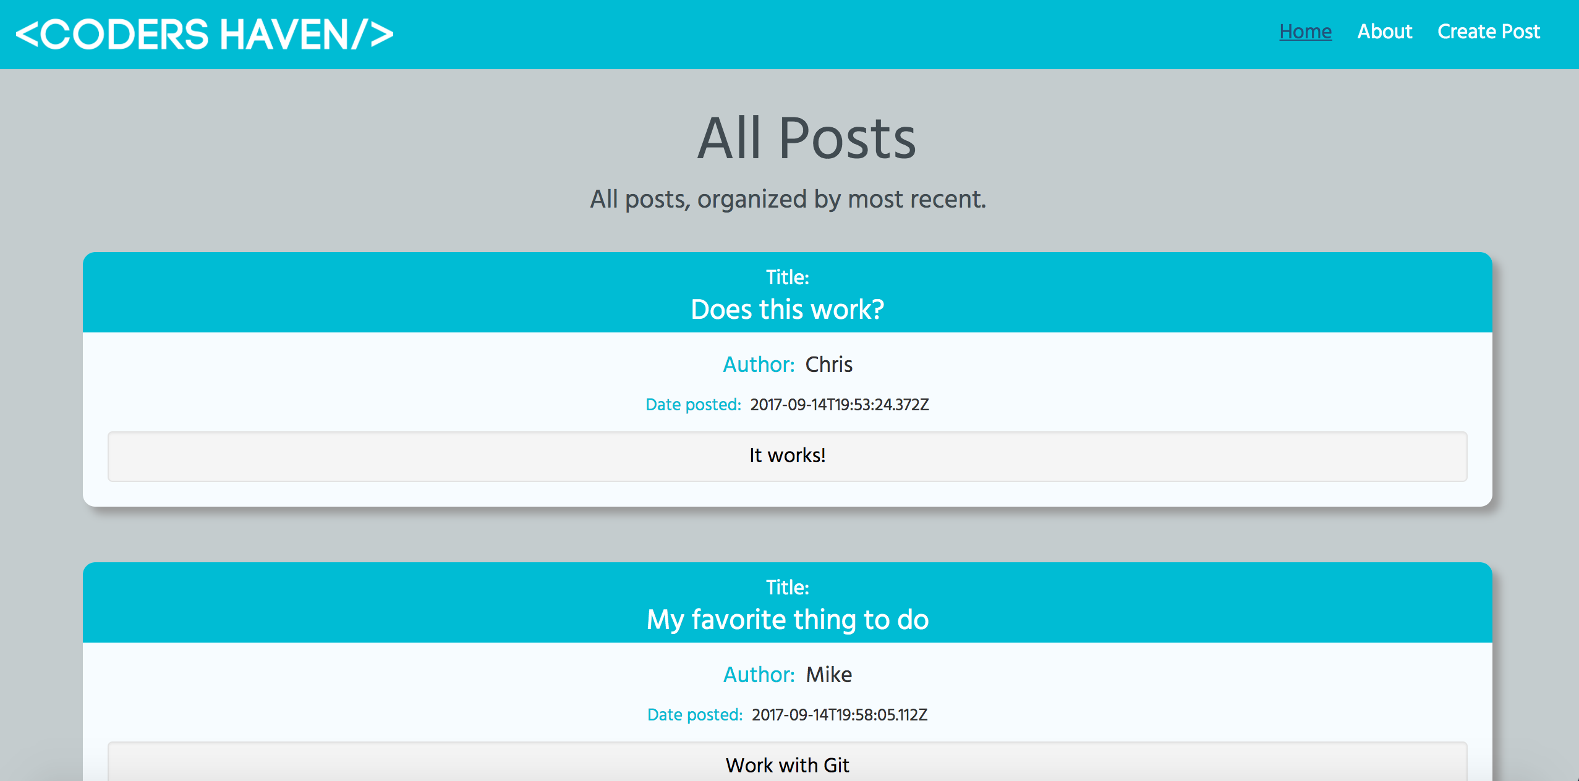Click the "Work with Git" content box

(x=787, y=765)
